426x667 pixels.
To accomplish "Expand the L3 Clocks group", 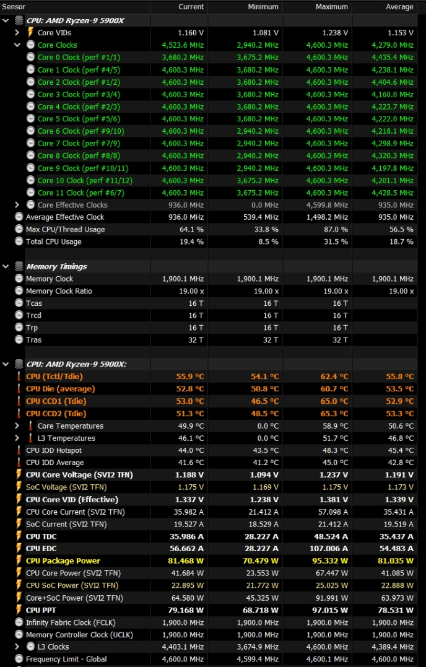I will point(17,647).
